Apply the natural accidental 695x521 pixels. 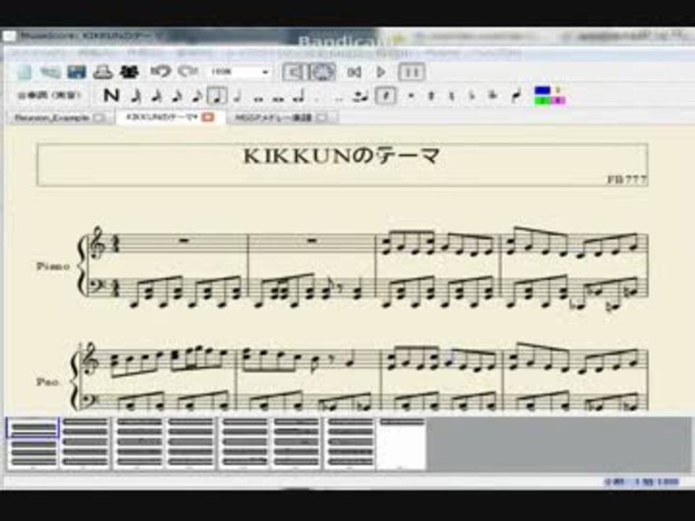click(x=452, y=96)
